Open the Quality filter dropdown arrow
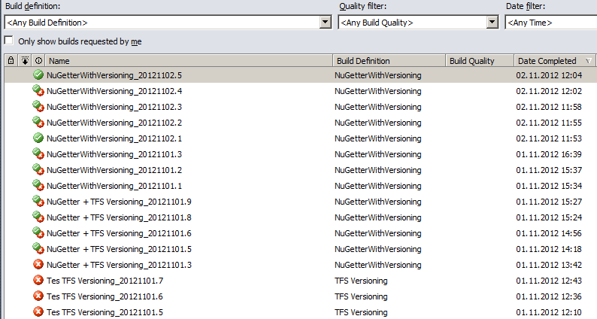Image resolution: width=597 pixels, height=319 pixels. coord(492,23)
